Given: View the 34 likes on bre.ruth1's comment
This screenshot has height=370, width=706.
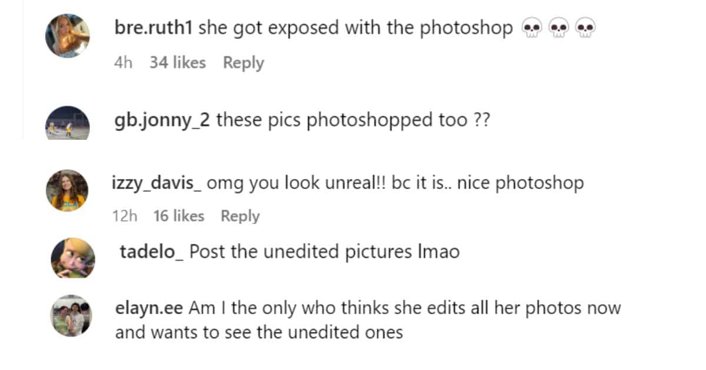Looking at the screenshot, I should pyautogui.click(x=177, y=63).
